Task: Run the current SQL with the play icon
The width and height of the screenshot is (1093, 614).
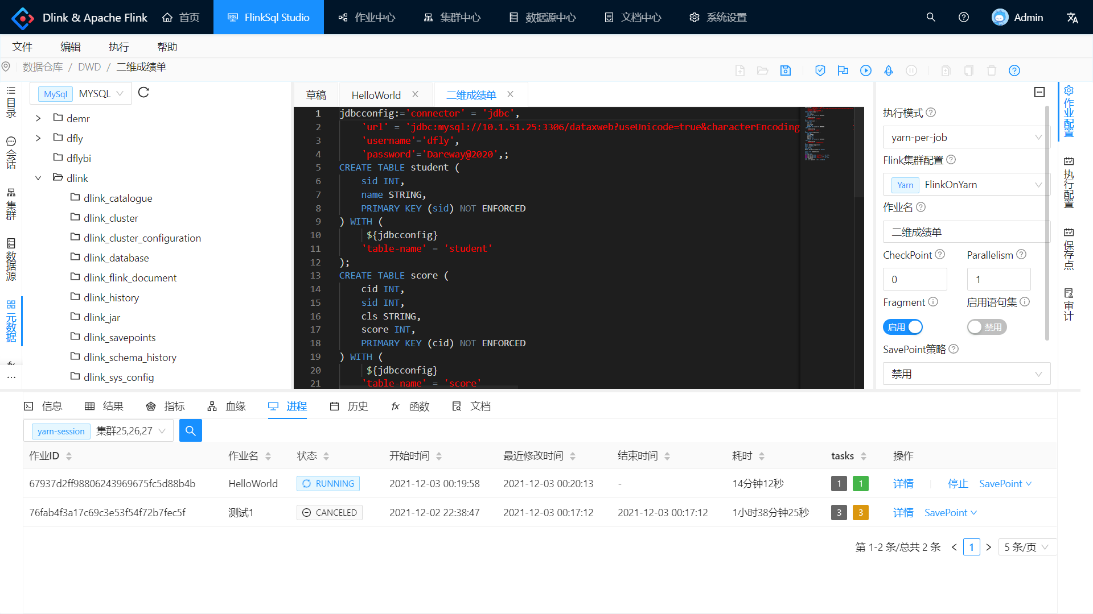Action: [x=866, y=70]
